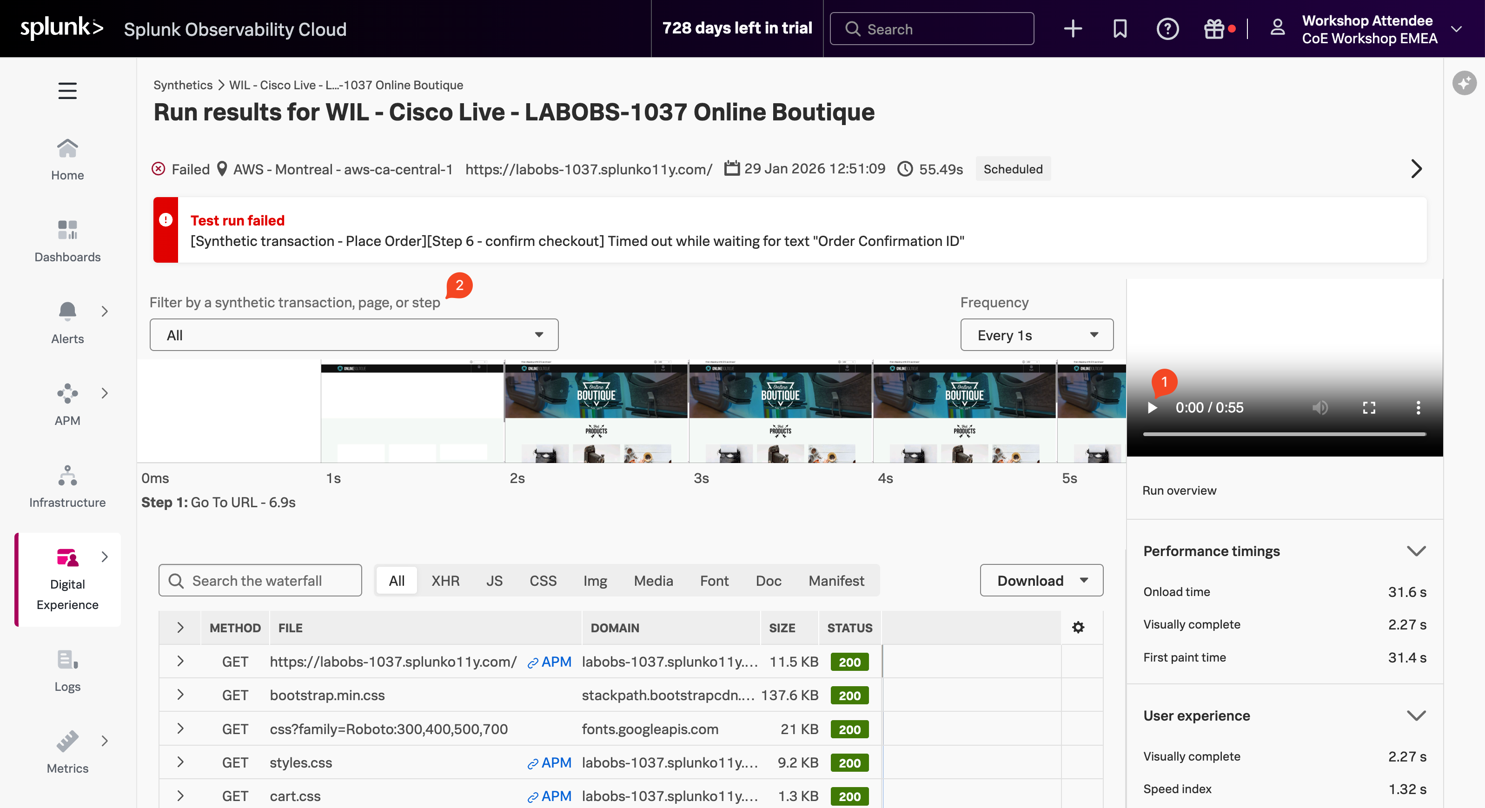1485x808 pixels.
Task: Open the transaction filter dropdown showing All
Action: point(354,335)
